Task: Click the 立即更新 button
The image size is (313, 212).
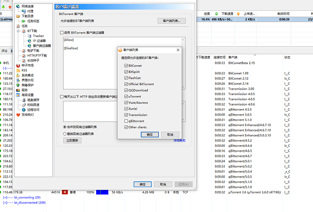Action: (72, 140)
